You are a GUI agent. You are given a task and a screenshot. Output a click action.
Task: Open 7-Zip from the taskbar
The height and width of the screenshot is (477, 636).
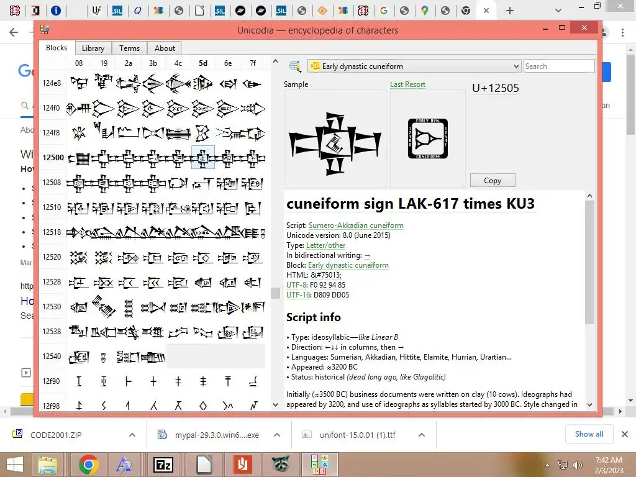[x=163, y=465]
